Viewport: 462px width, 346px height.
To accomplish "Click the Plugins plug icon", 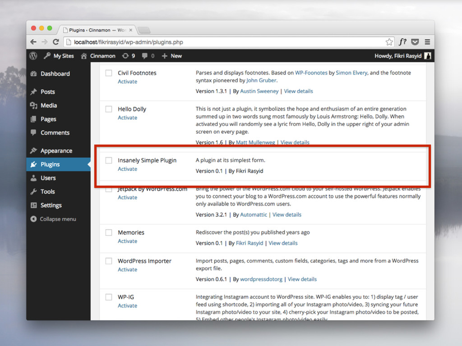I will [x=33, y=164].
